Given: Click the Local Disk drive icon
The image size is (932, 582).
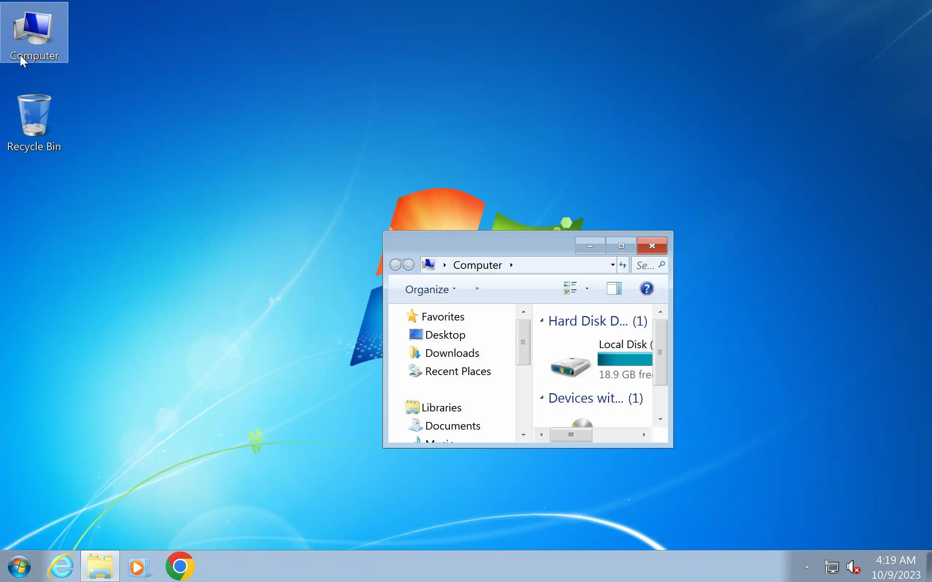Looking at the screenshot, I should click(570, 366).
